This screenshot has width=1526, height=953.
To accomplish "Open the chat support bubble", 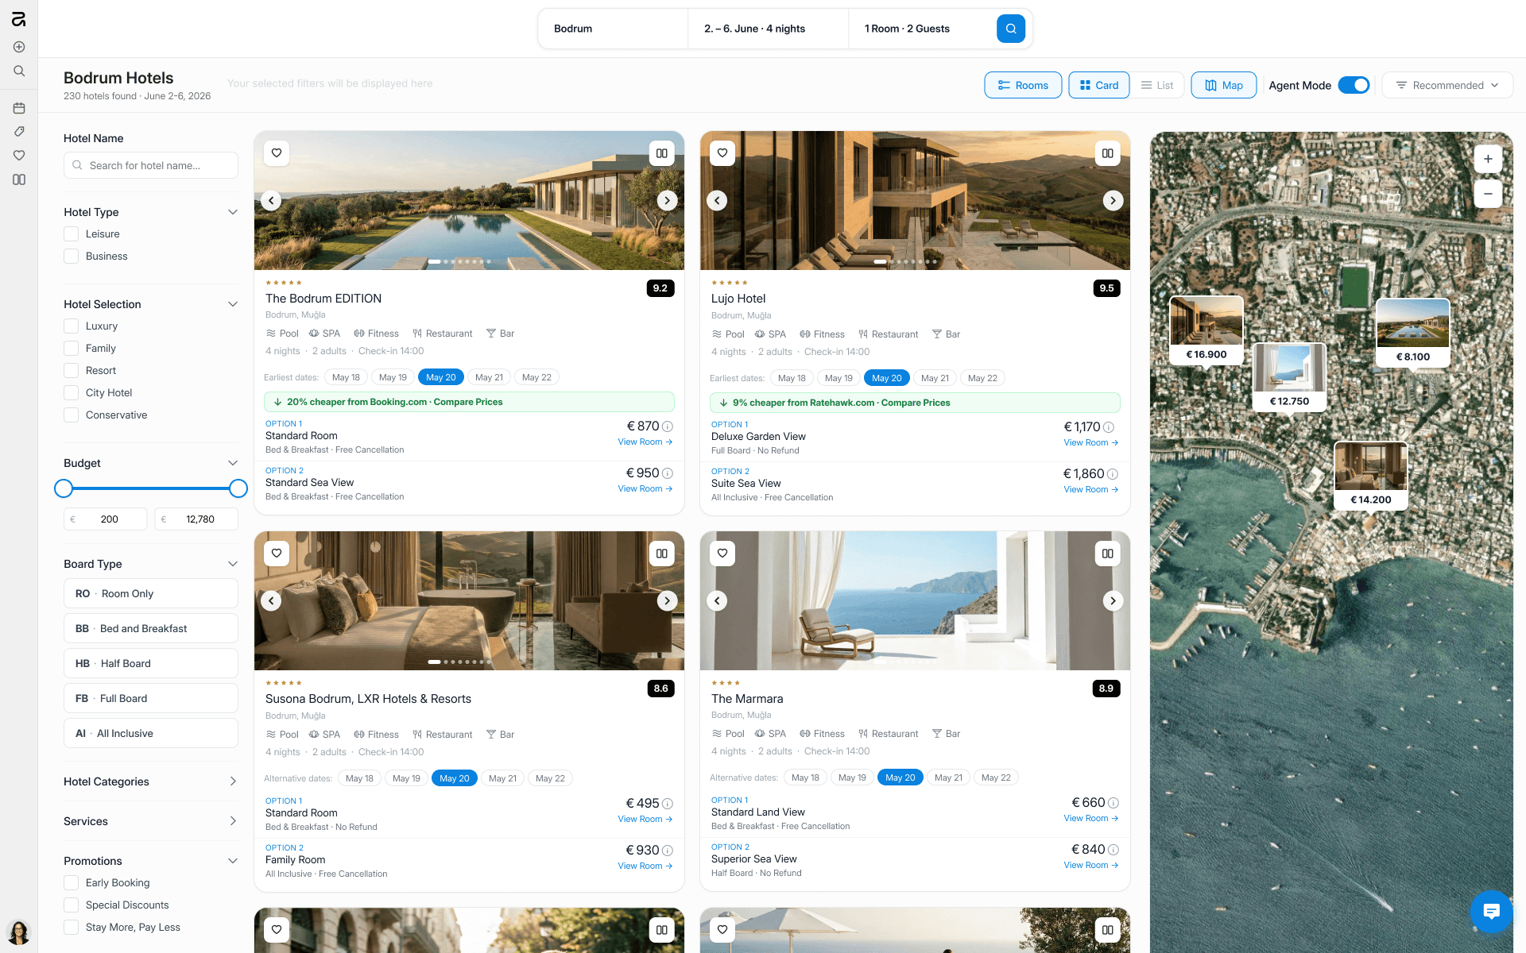I will pyautogui.click(x=1491, y=911).
